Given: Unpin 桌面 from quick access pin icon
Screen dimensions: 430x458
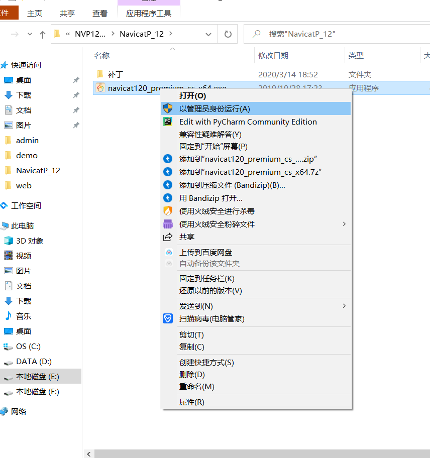Looking at the screenshot, I should (x=76, y=80).
